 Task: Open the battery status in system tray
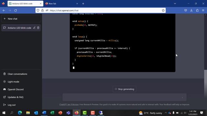point(178,113)
